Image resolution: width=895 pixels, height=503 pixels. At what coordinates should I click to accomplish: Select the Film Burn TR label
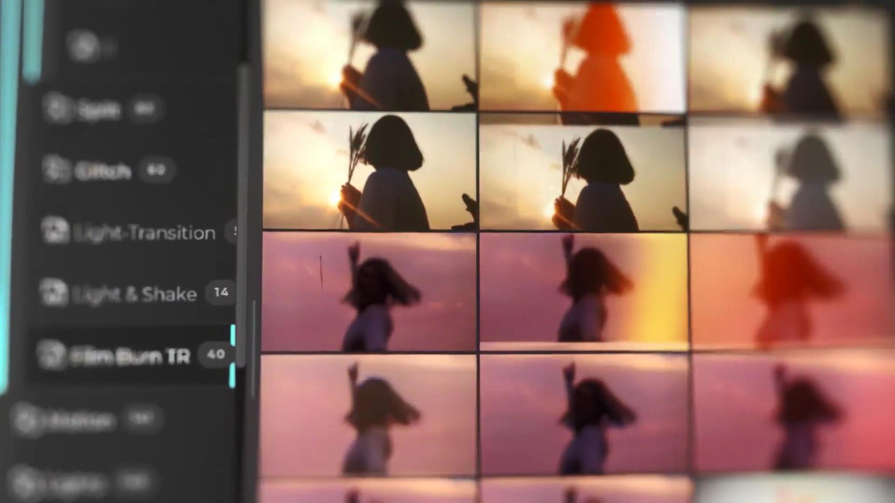tap(131, 356)
